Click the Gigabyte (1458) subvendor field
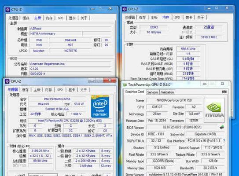This screenshot has width=239, height=176. pyautogui.click(x=205, y=134)
